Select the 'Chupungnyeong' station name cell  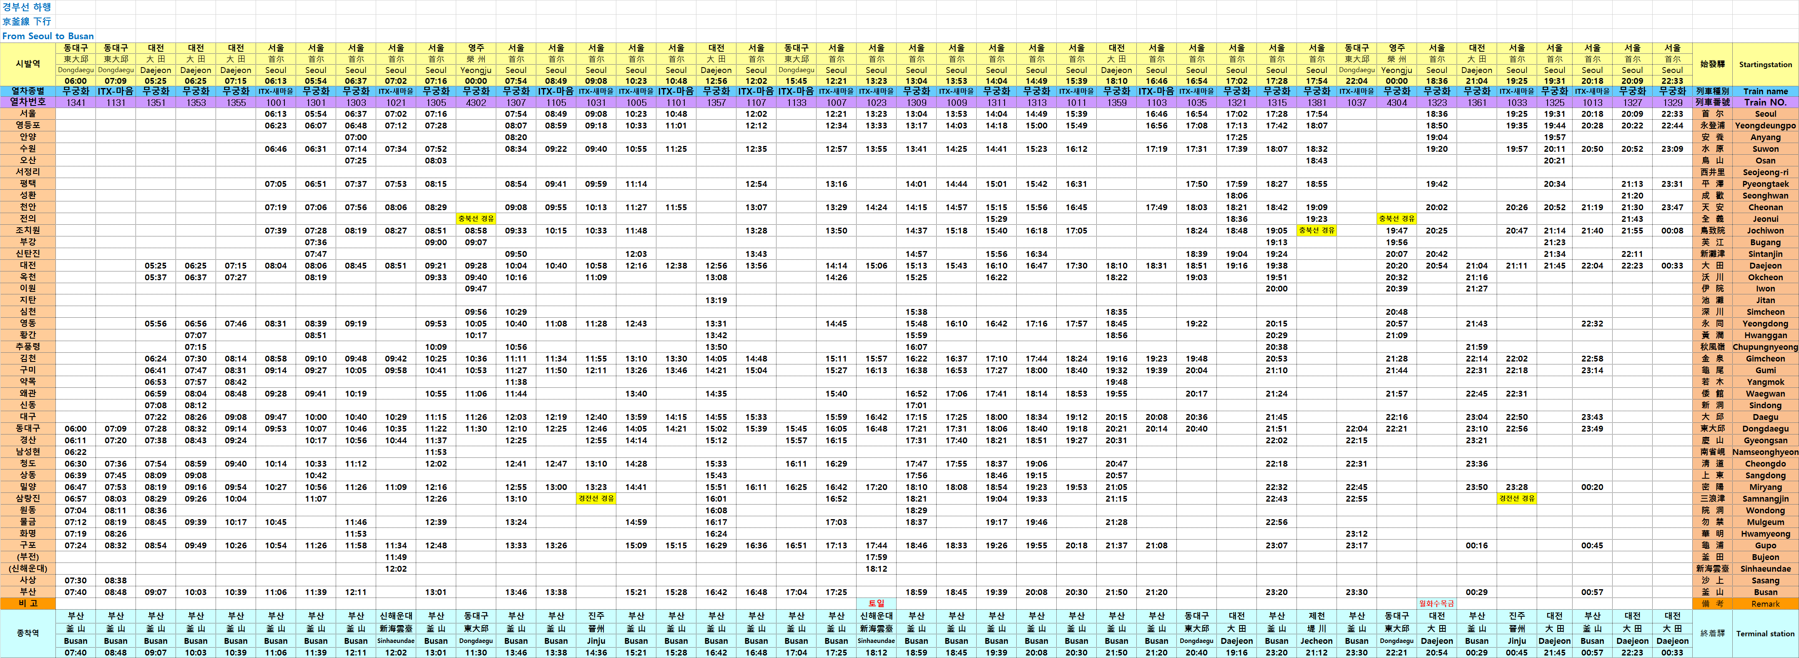[x=1765, y=347]
